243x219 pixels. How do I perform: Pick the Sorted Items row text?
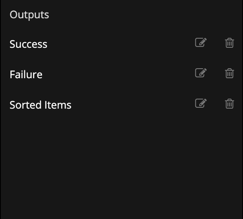pos(40,105)
